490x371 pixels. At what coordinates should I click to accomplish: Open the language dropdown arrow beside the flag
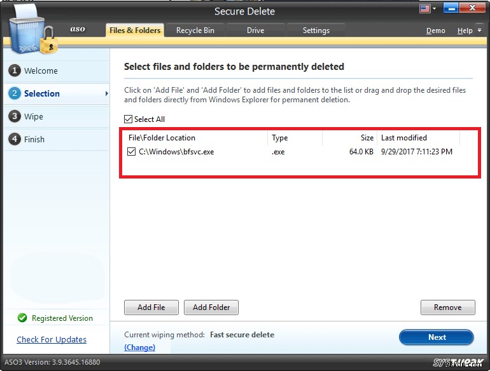(x=434, y=9)
